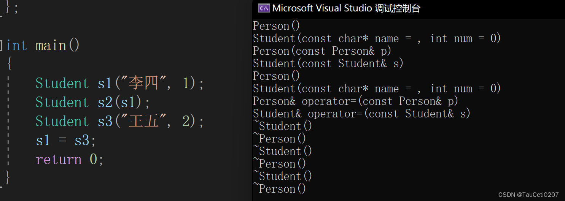Click the return keyword

59,159
